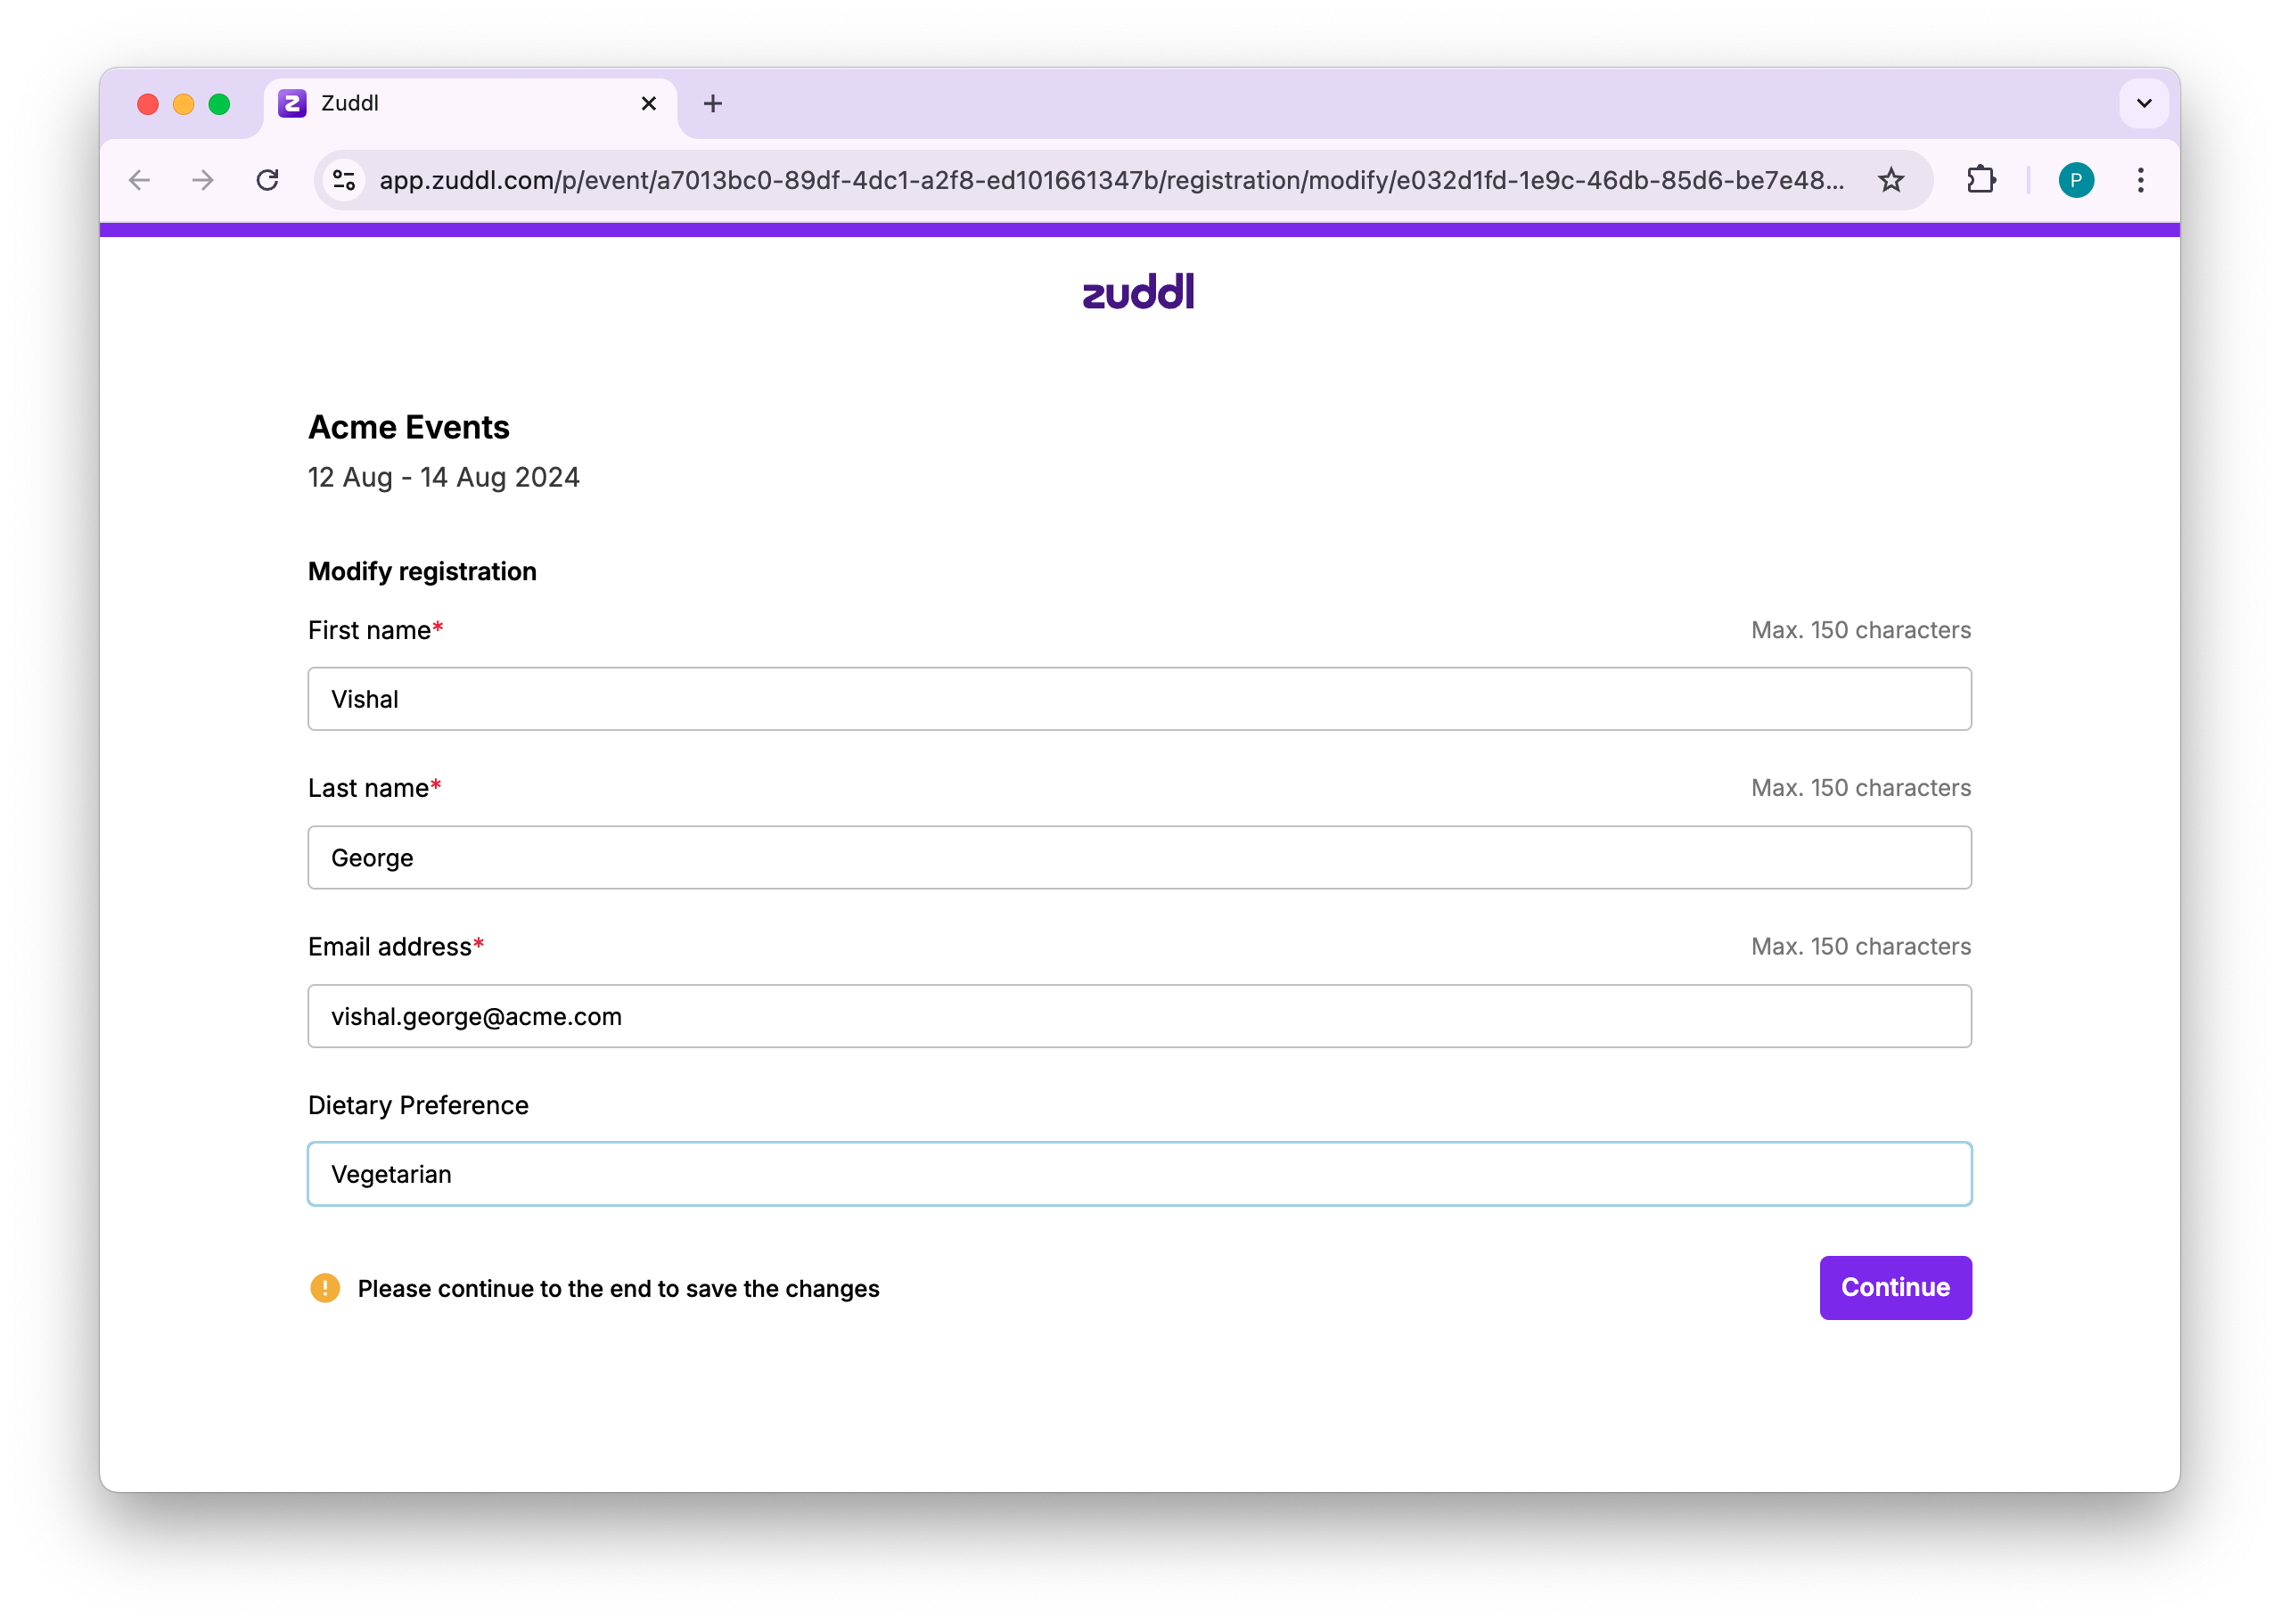
Task: Click the zuddl logo
Action: [1139, 292]
